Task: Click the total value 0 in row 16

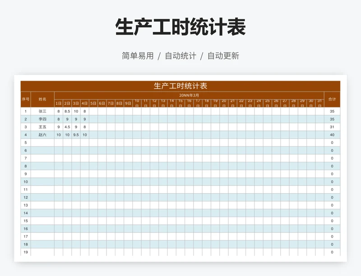Action: tap(332, 228)
